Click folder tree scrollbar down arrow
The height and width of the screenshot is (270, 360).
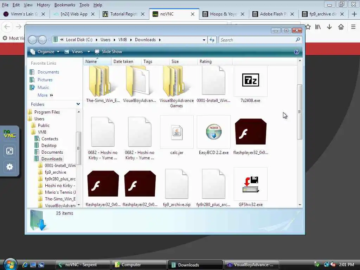[79, 205]
